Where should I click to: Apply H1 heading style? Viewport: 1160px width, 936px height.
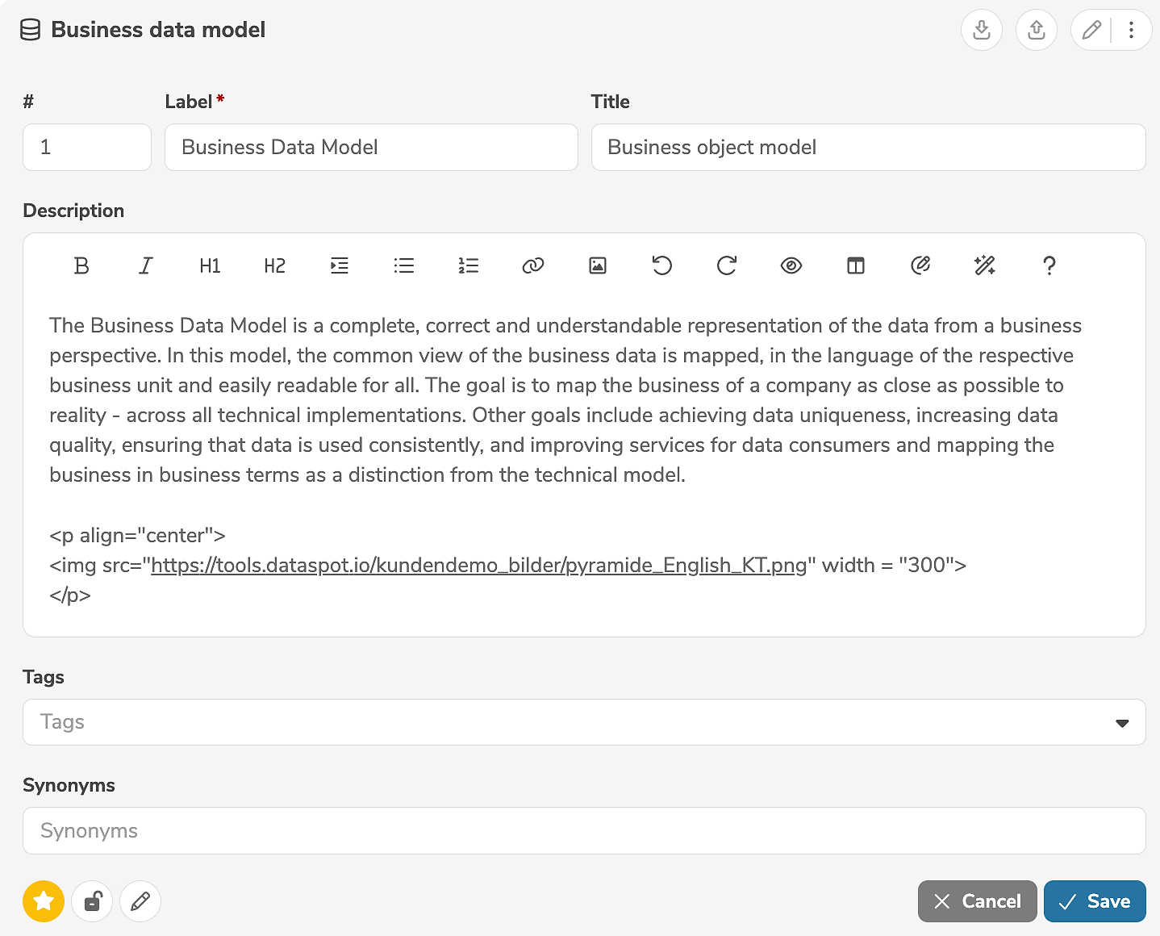(210, 265)
